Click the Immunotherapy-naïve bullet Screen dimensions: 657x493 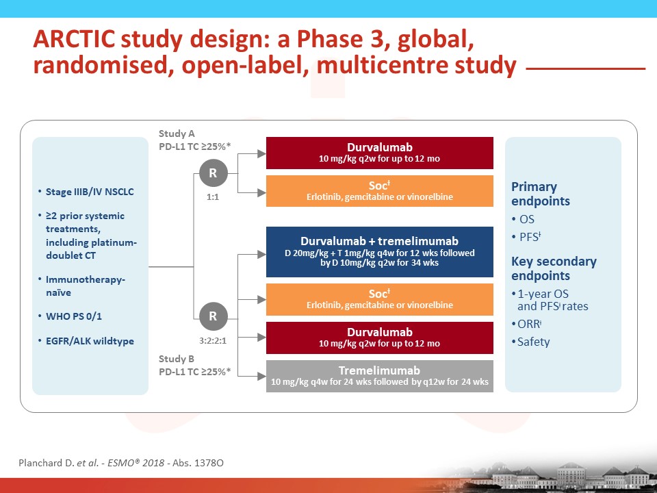click(x=81, y=286)
